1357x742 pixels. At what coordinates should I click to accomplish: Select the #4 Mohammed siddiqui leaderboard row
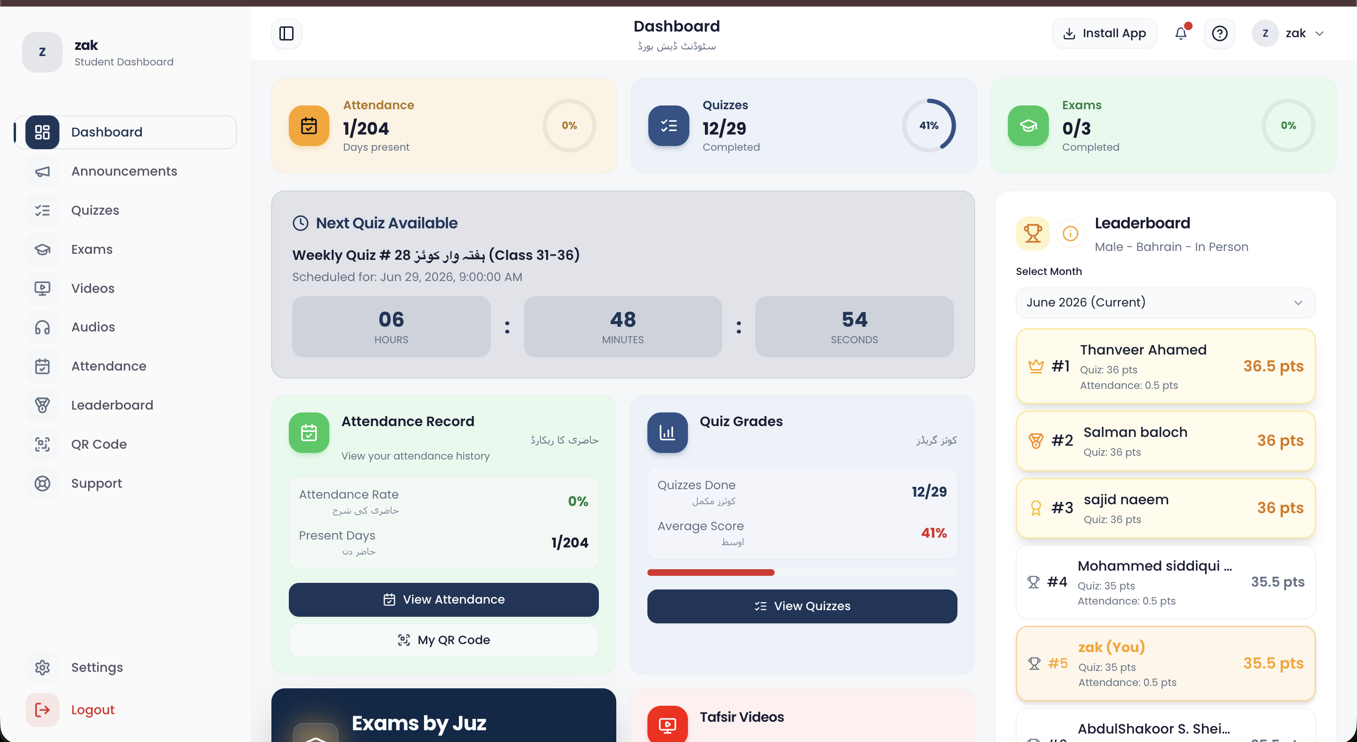point(1165,582)
